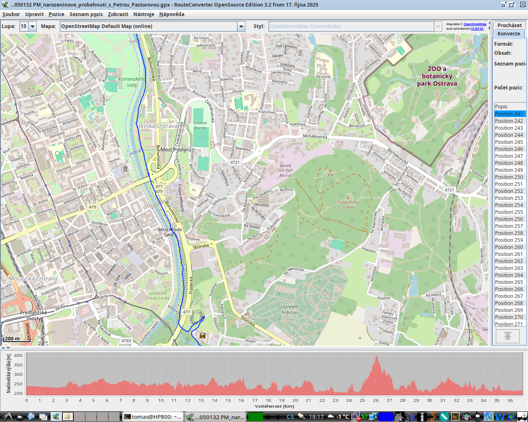Open the OpenStreetMap attribution link

pos(475,24)
